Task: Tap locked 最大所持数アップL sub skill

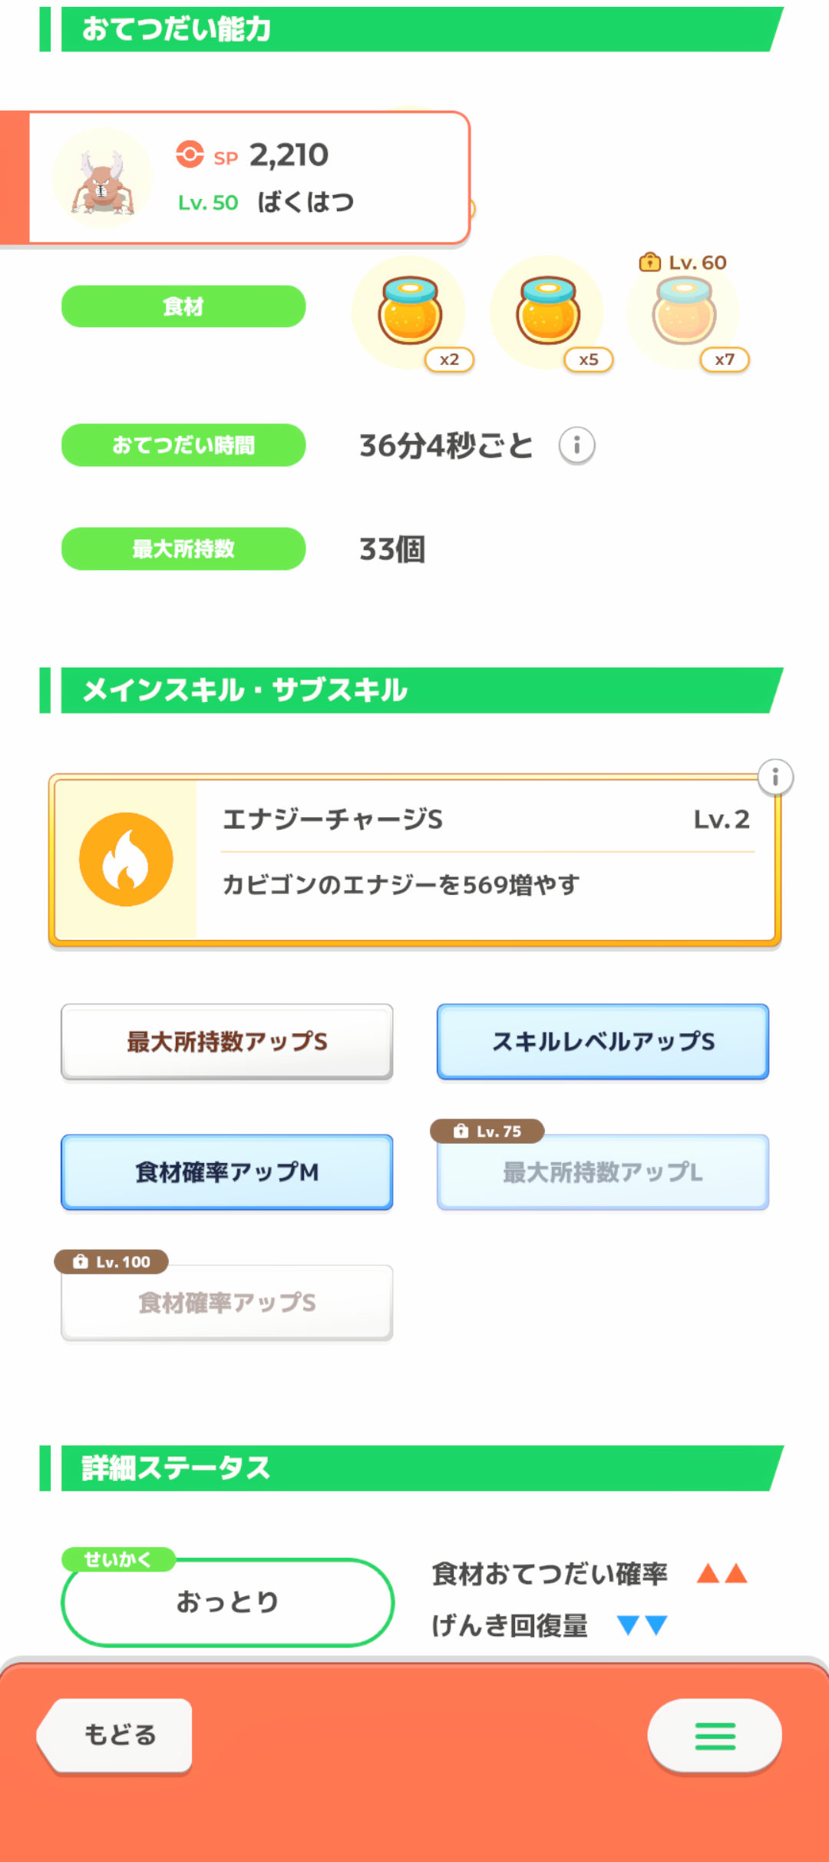Action: pos(603,1172)
